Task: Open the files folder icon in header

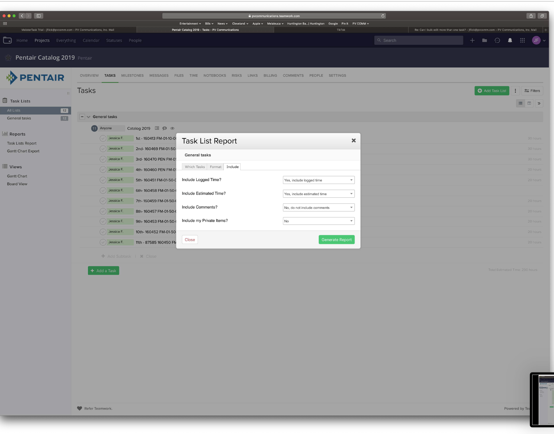Action: pos(485,40)
